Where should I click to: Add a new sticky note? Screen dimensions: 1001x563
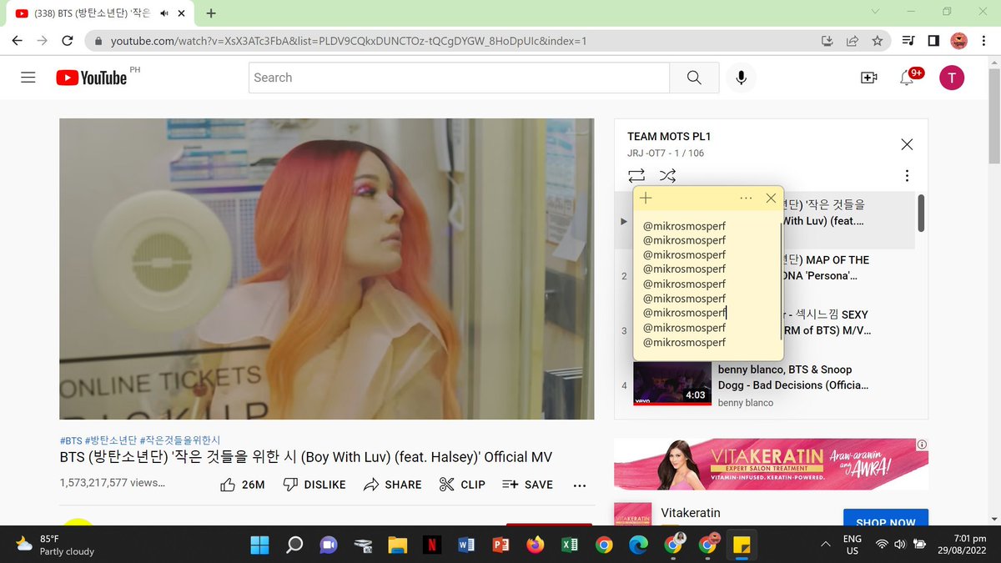[x=646, y=199]
